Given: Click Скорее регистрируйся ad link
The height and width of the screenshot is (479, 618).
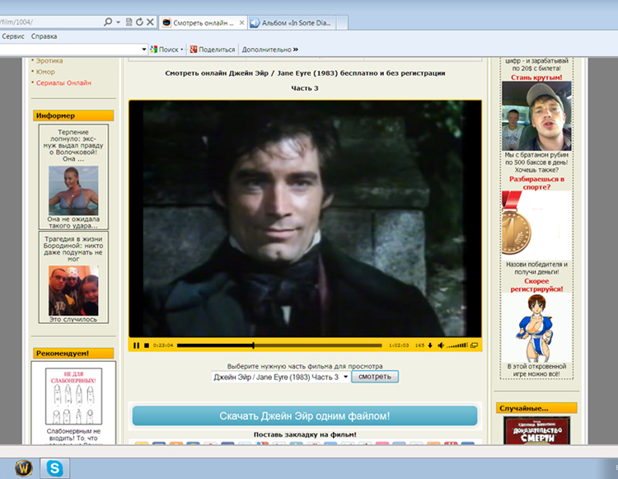Looking at the screenshot, I should (x=536, y=284).
